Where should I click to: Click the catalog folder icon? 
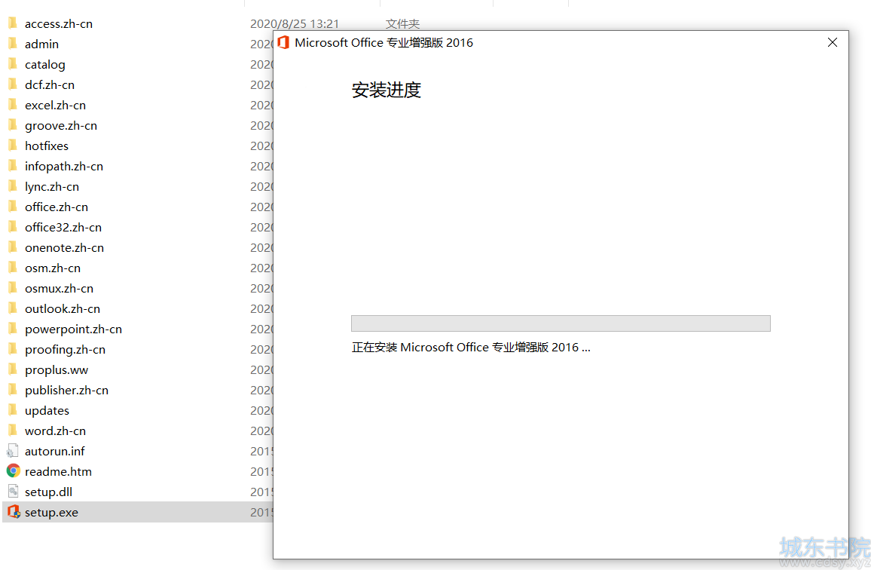point(13,64)
